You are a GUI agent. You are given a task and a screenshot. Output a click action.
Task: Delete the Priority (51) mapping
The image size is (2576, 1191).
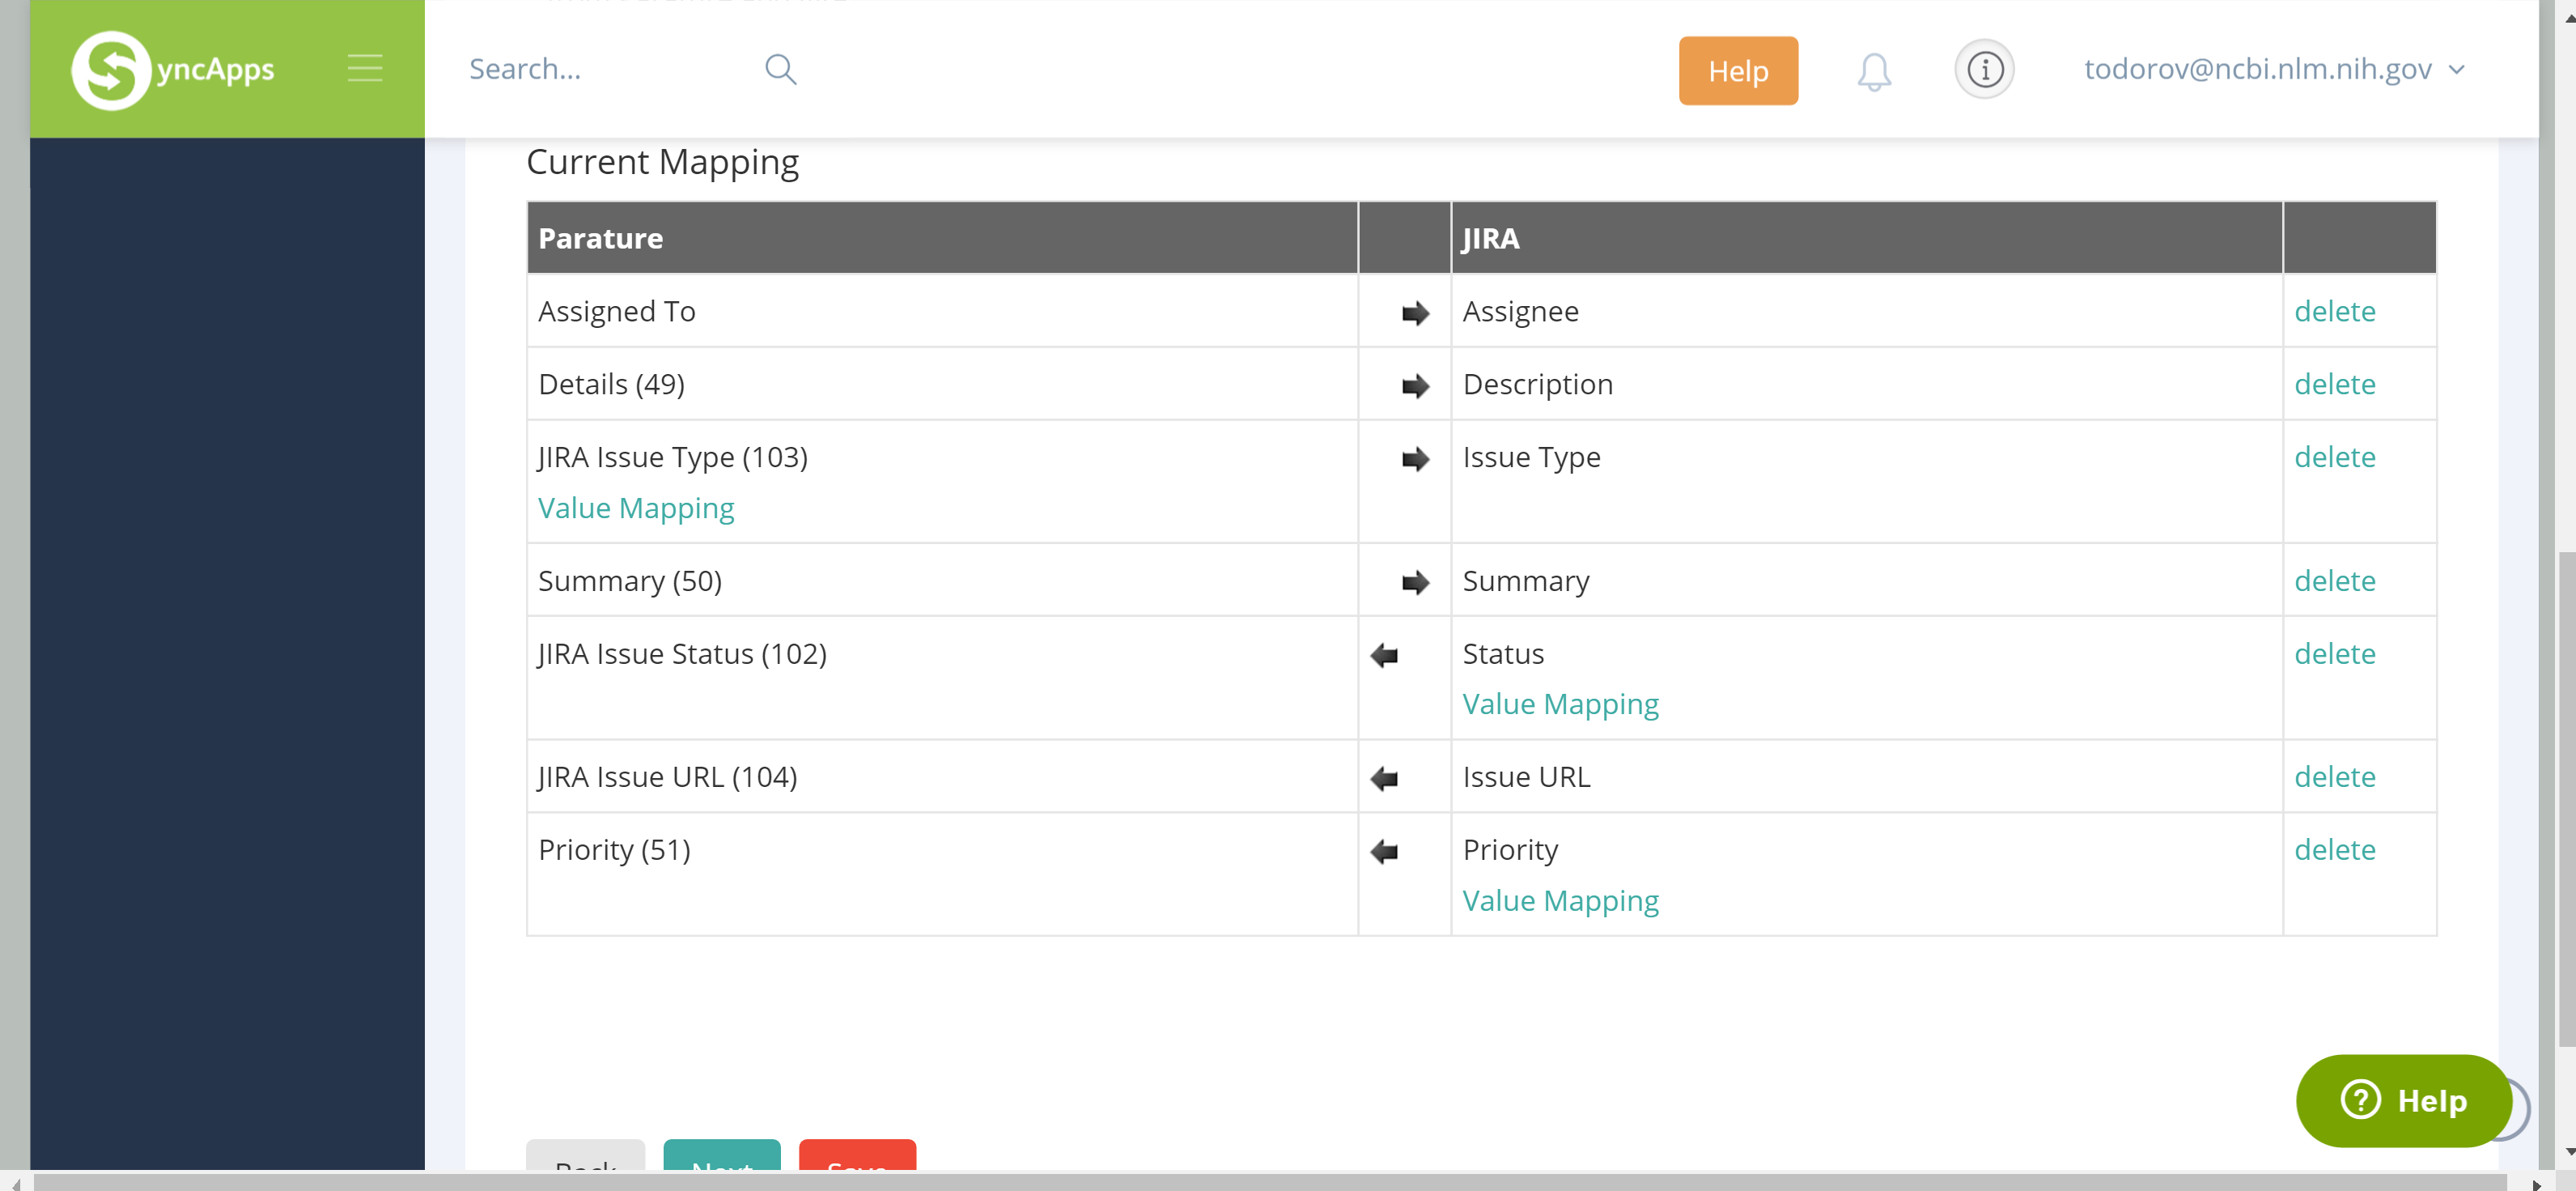(x=2334, y=849)
